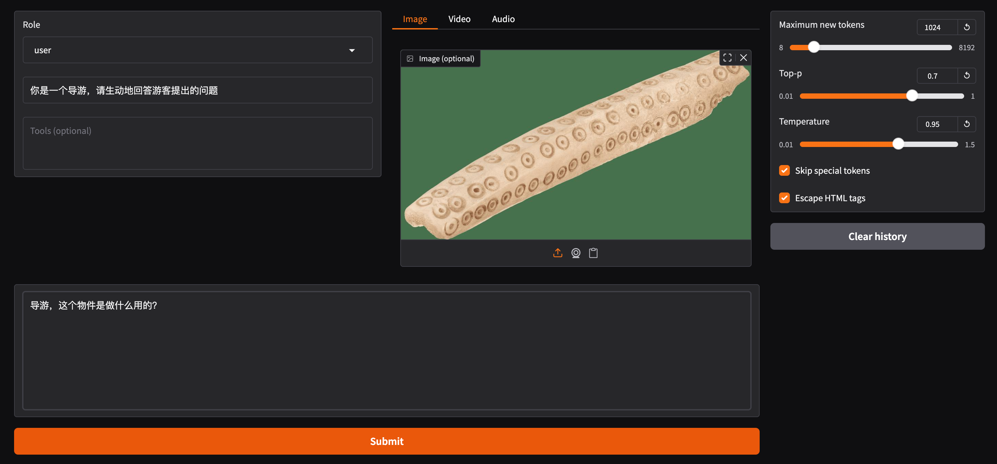Click the paste from clipboard icon

[593, 253]
